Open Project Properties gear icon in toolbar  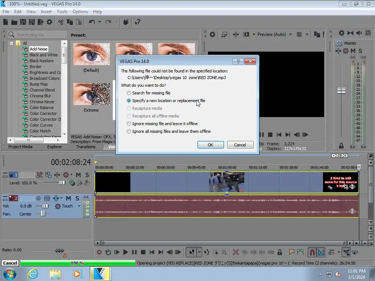[49, 22]
